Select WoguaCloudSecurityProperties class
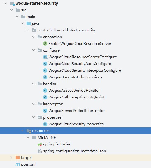This screenshot has width=151, height=168. pyautogui.click(x=76, y=124)
